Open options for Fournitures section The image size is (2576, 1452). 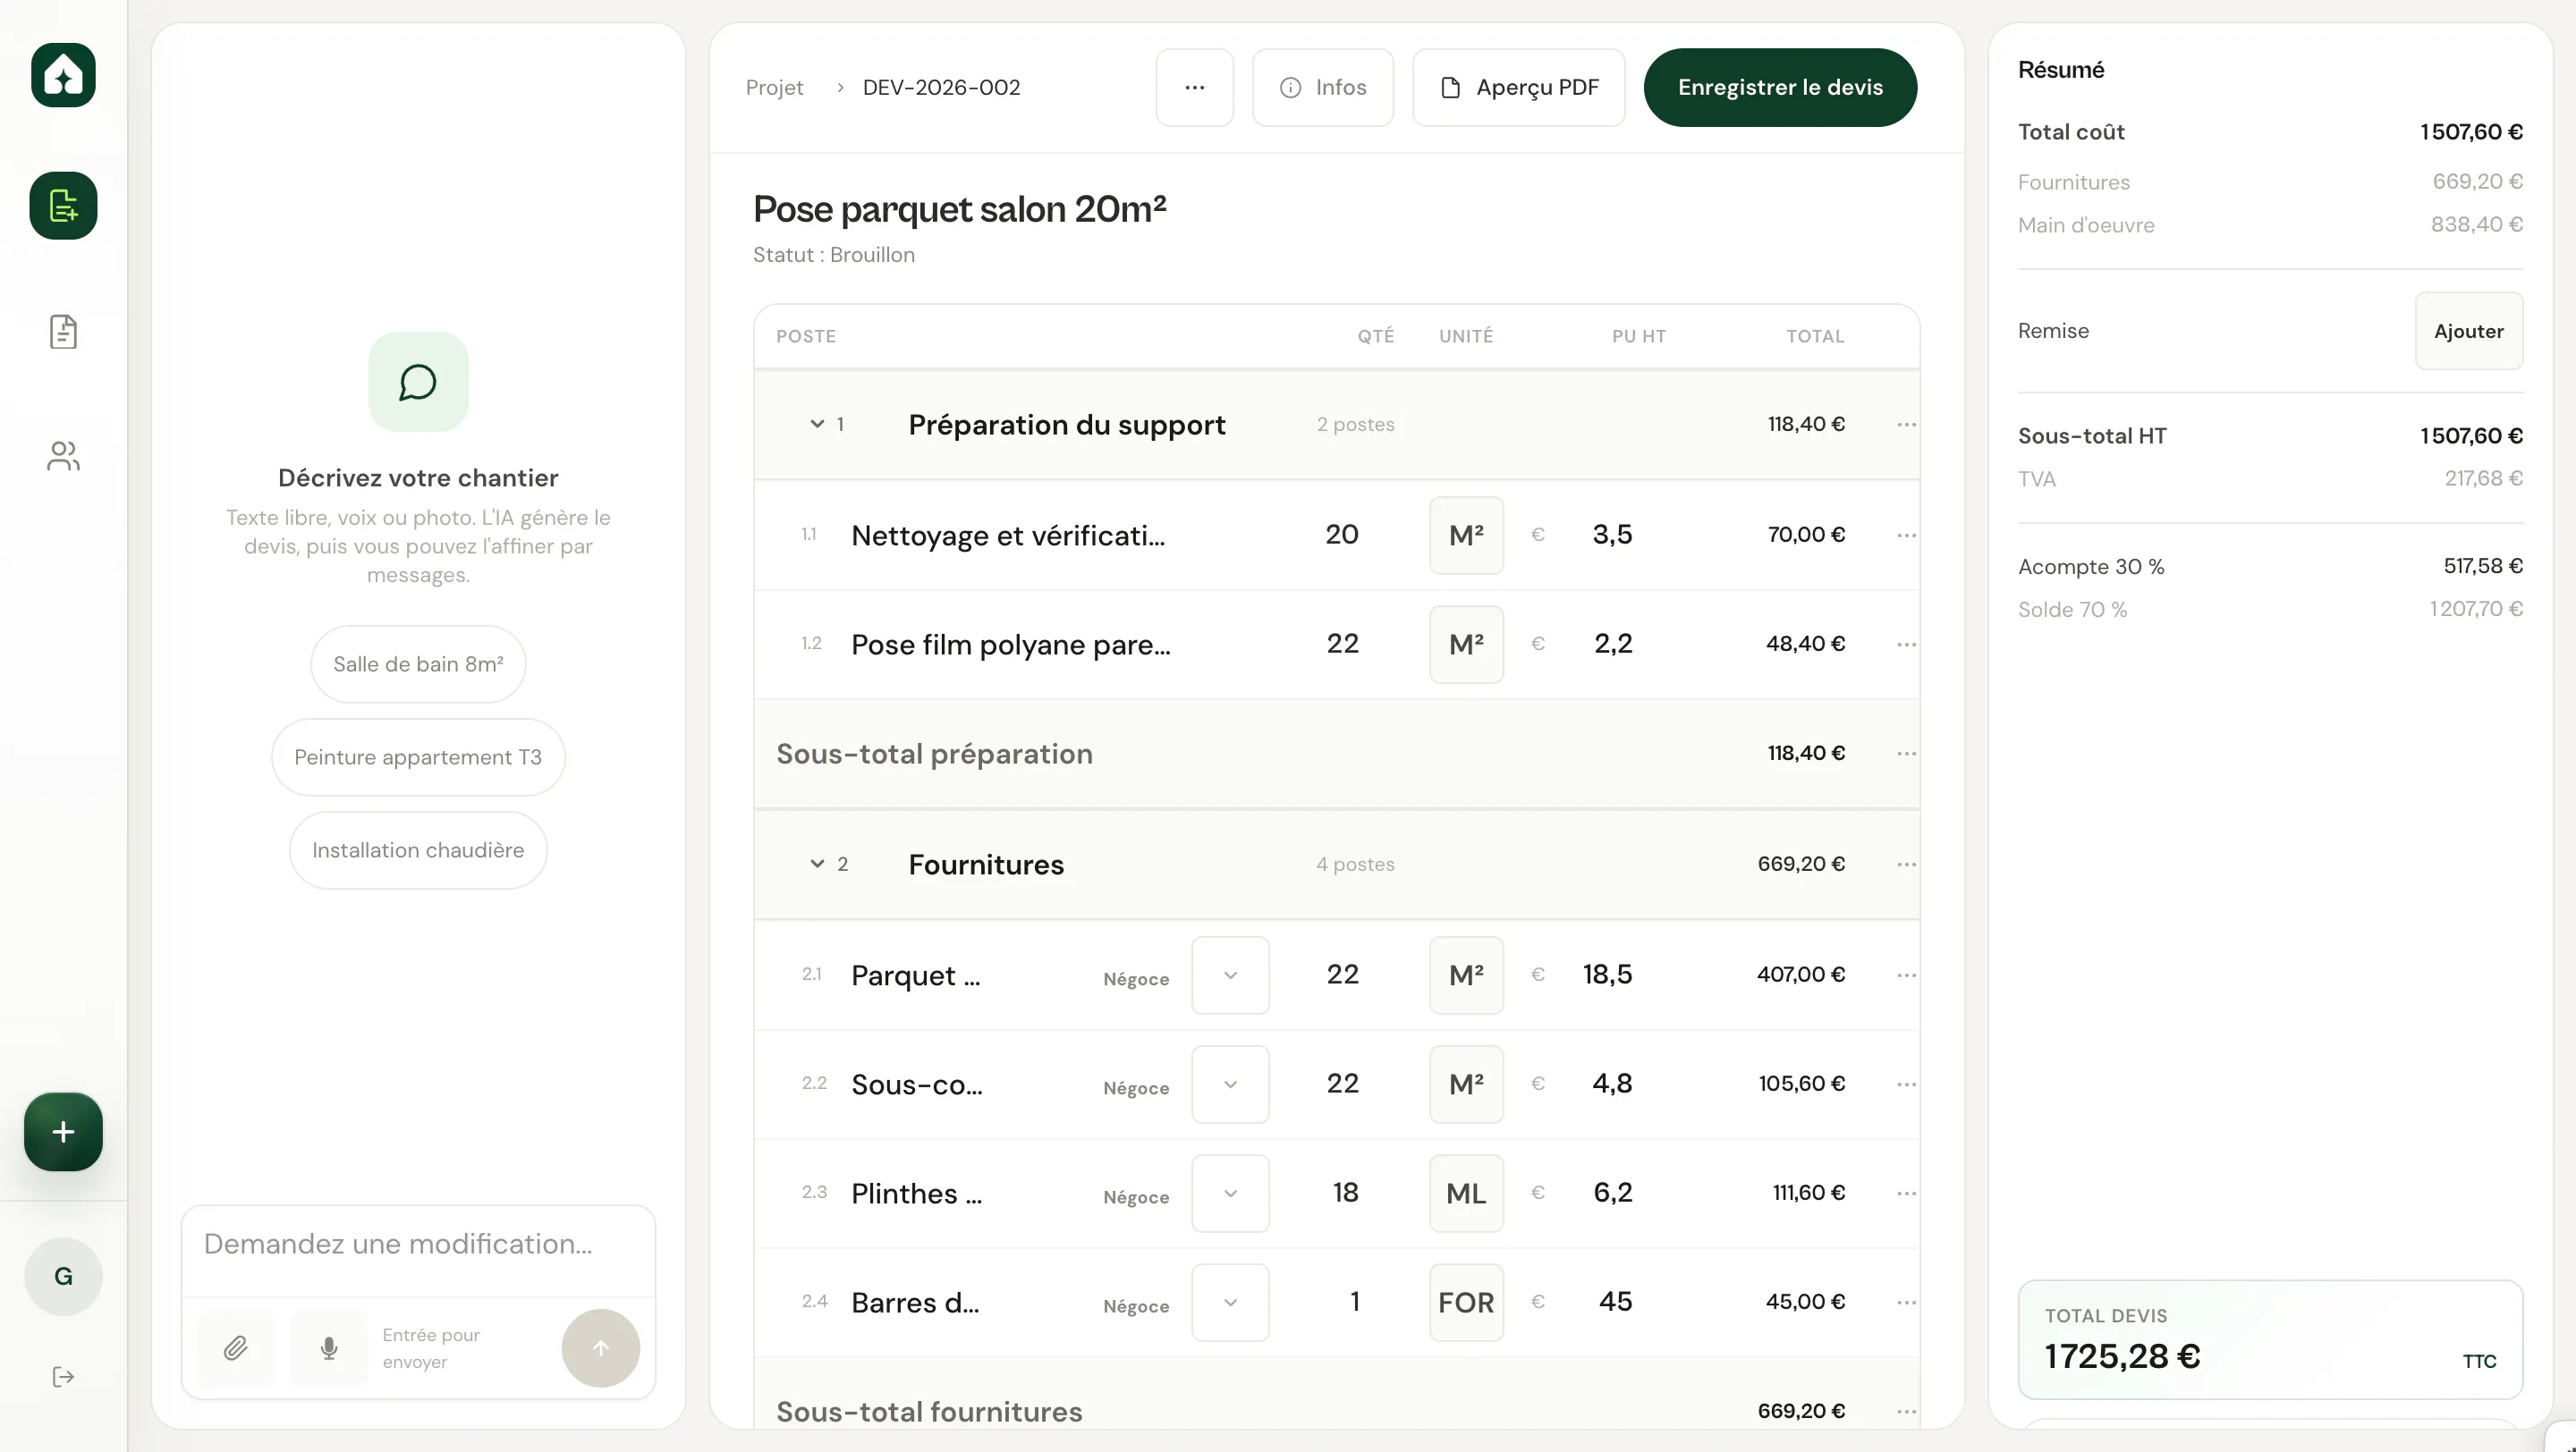pos(1906,865)
